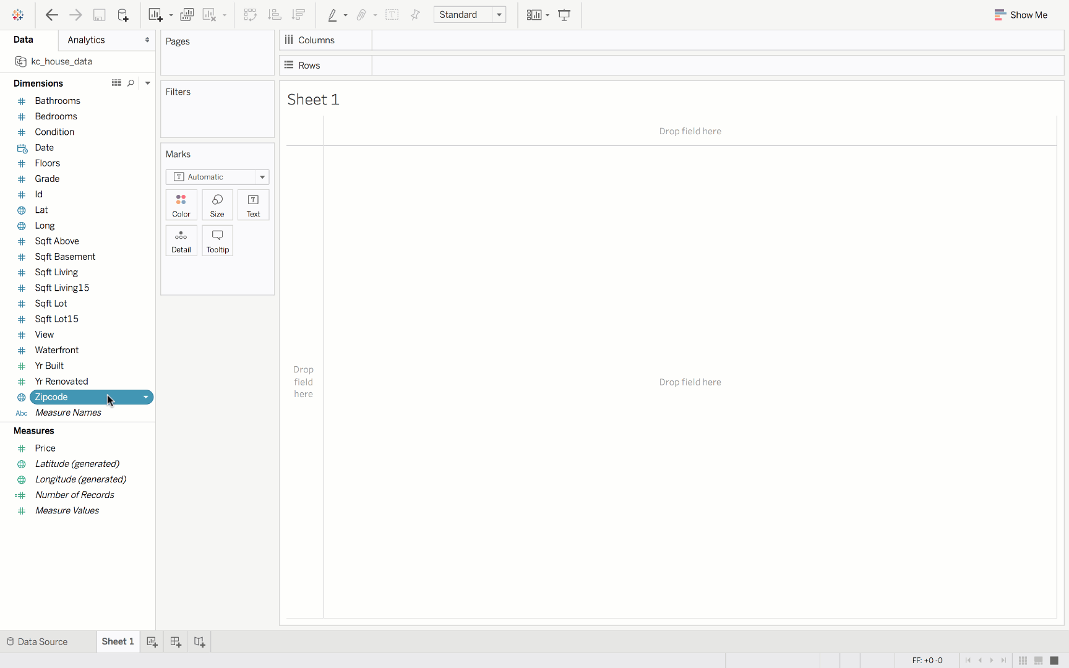Add a new data source from the toolbar
This screenshot has height=668, width=1069.
point(123,15)
